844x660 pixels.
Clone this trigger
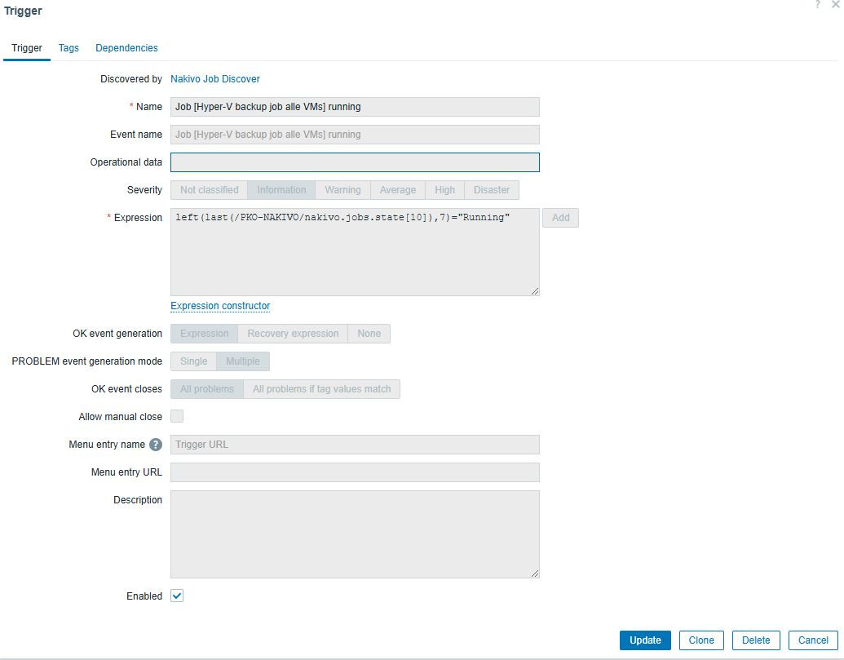[701, 640]
